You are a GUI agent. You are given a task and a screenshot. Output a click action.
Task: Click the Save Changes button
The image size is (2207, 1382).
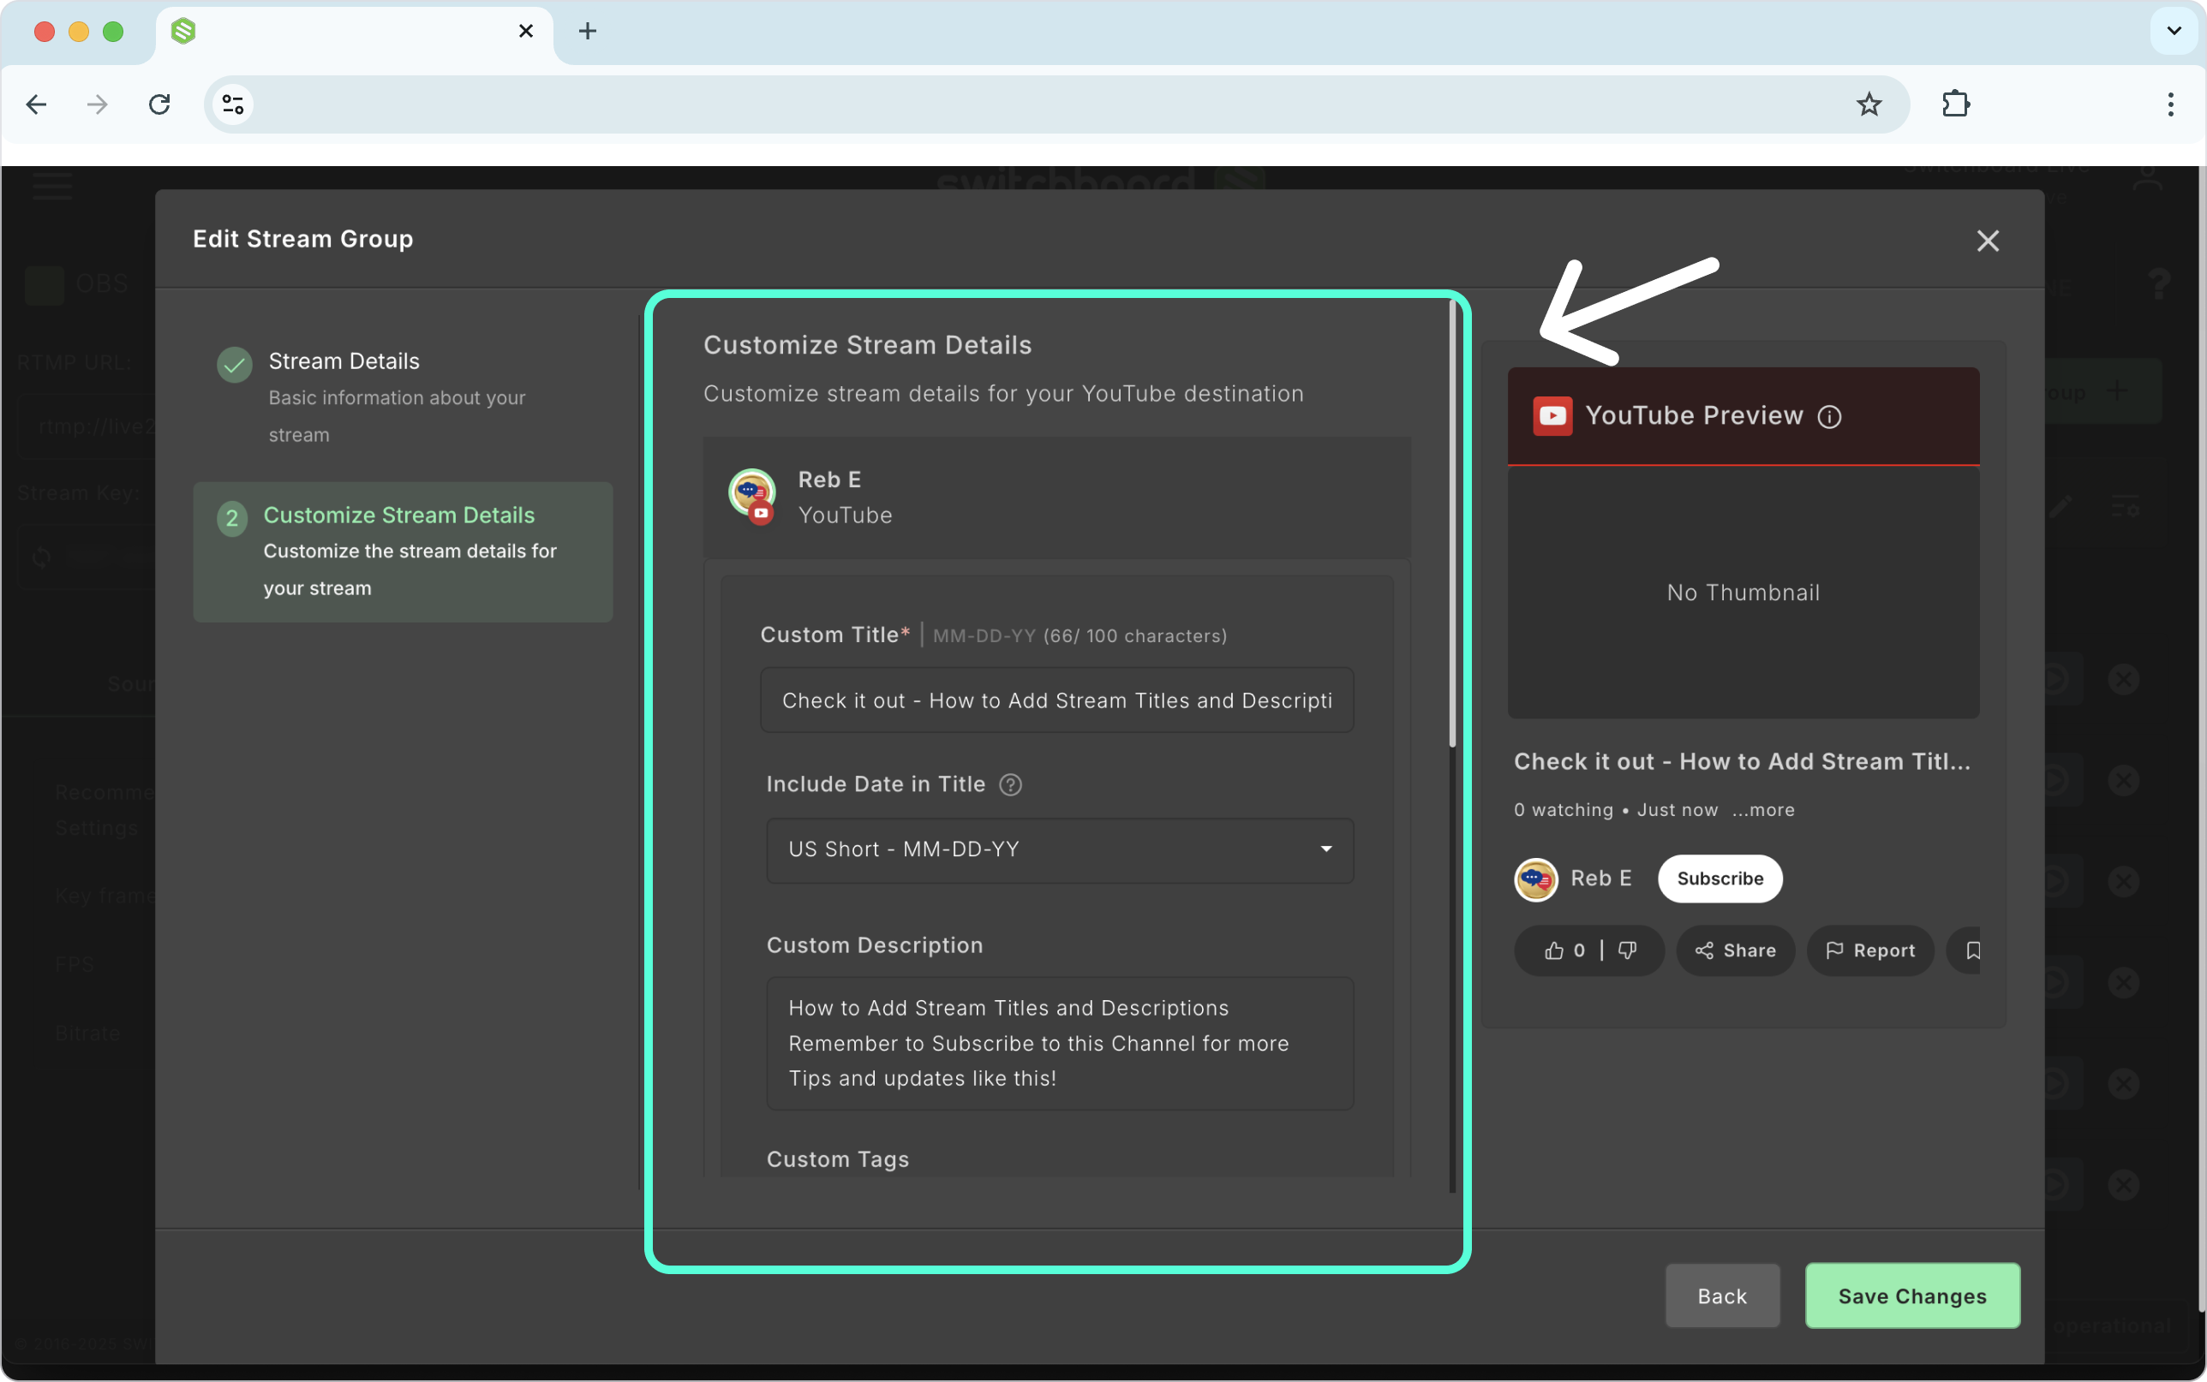click(1912, 1296)
